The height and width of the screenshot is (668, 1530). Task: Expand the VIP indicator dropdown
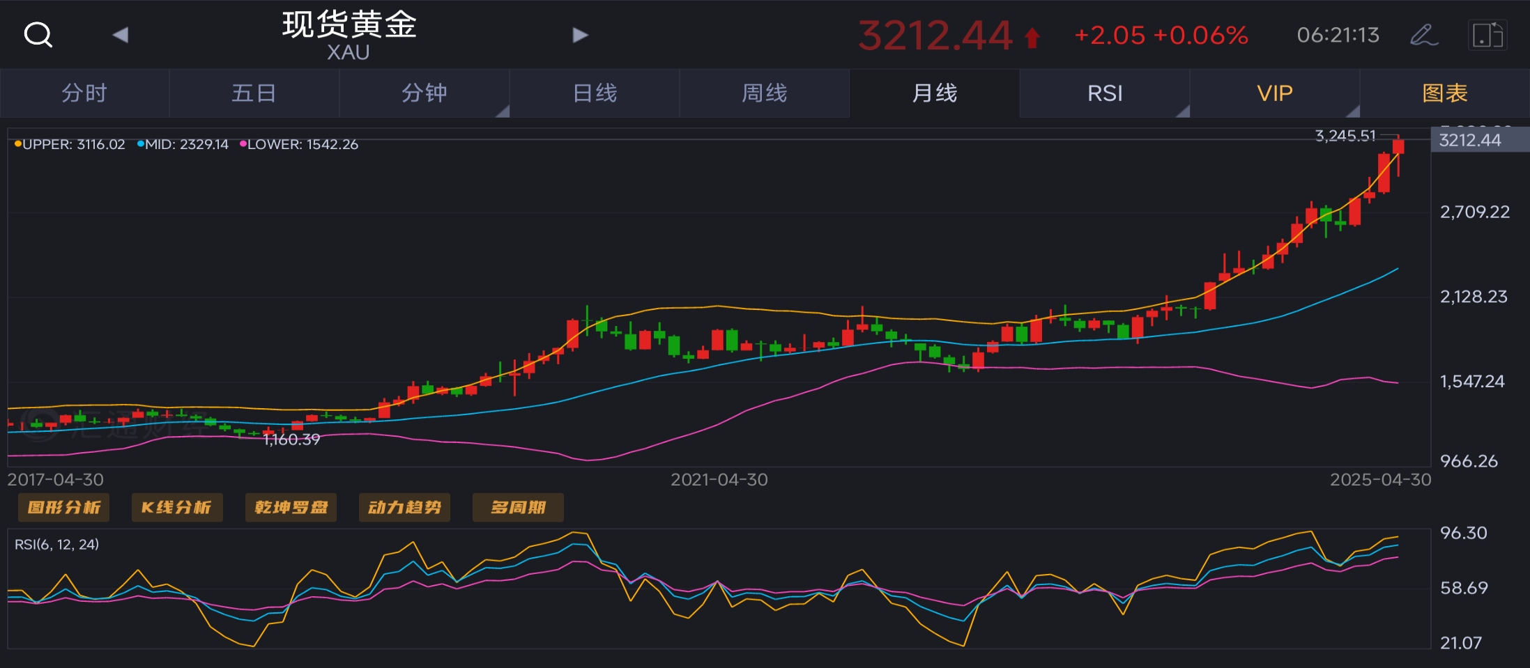1275,93
